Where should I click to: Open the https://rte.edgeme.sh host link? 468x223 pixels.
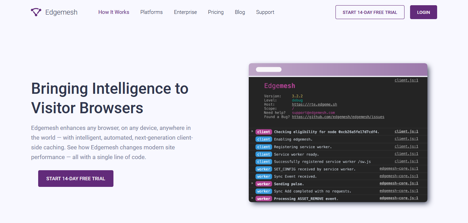(314, 104)
